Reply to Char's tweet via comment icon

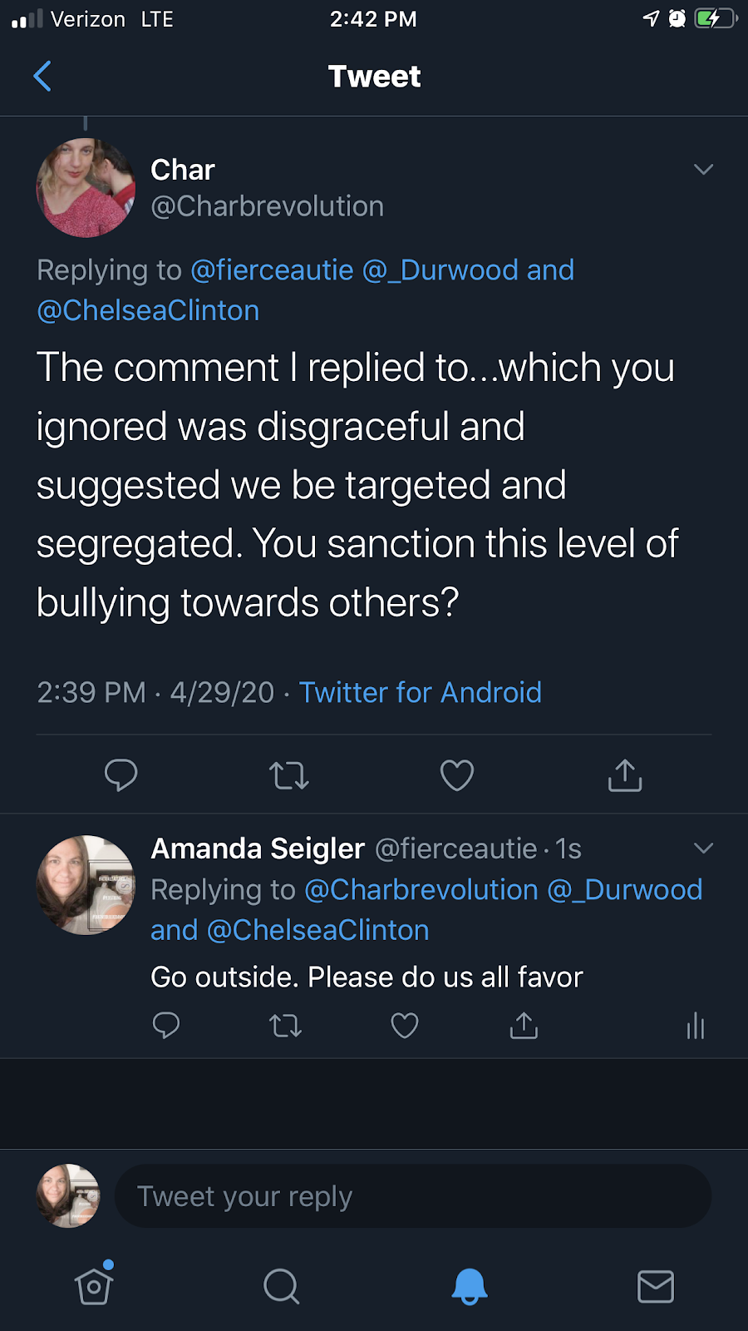click(x=121, y=775)
